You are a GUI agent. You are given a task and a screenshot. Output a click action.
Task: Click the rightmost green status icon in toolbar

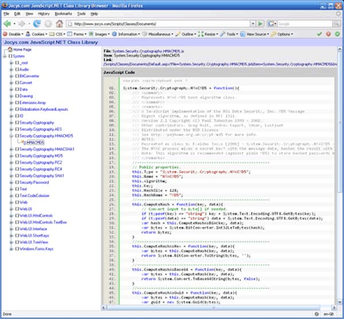coord(337,34)
